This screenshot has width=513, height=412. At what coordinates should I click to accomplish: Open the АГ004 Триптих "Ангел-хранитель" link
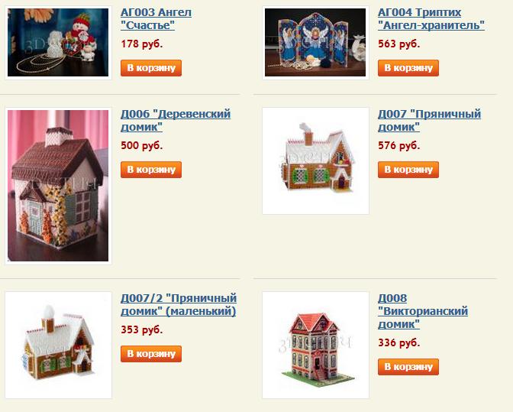(x=431, y=18)
